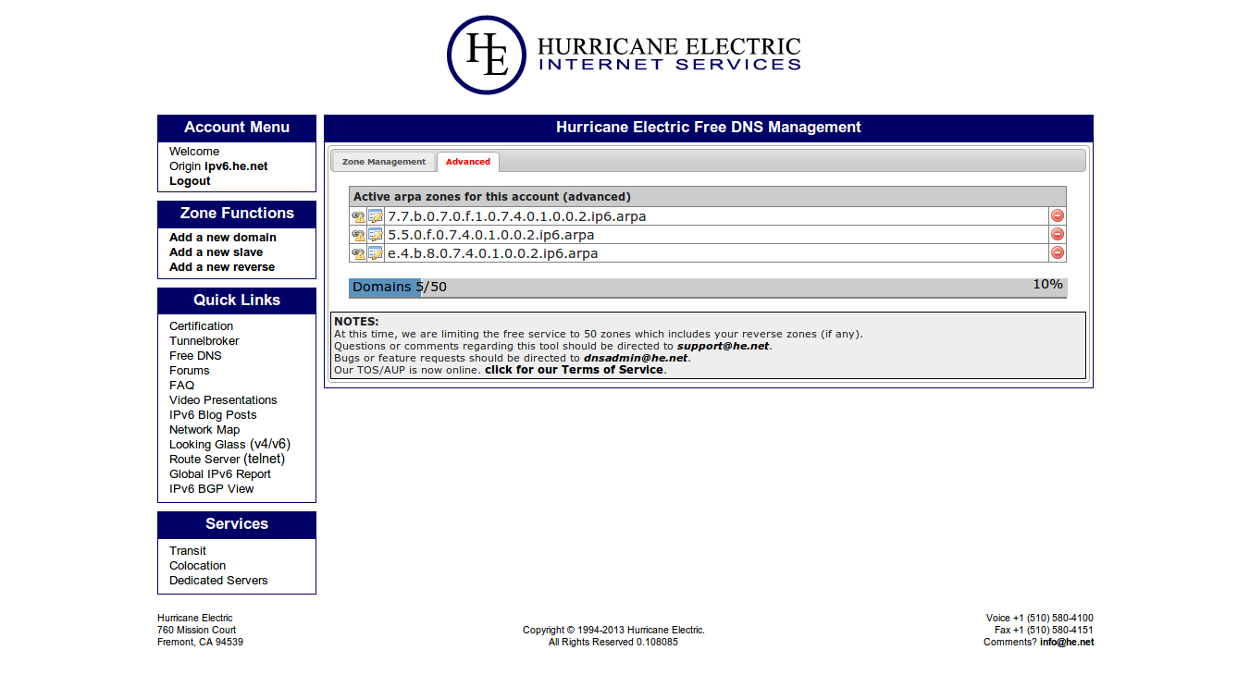
Task: Edit the e.4.b.8.0.7.4.0.1.0.0.2.ip6.arpa zone
Action: click(x=376, y=253)
